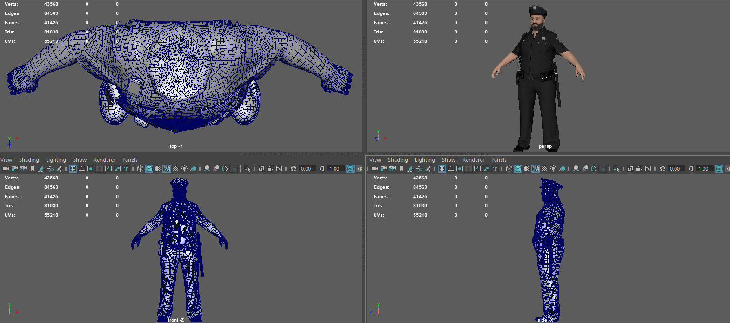Toggle X-Ray Active Components in front view

pyautogui.click(x=270, y=169)
